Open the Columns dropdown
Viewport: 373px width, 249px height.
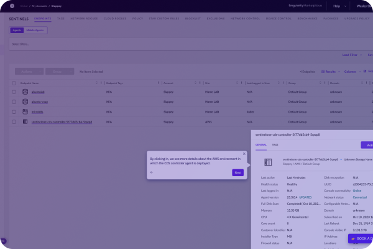[351, 72]
